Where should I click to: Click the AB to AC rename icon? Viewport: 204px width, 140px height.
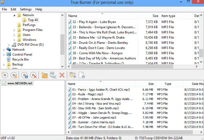pos(53,75)
